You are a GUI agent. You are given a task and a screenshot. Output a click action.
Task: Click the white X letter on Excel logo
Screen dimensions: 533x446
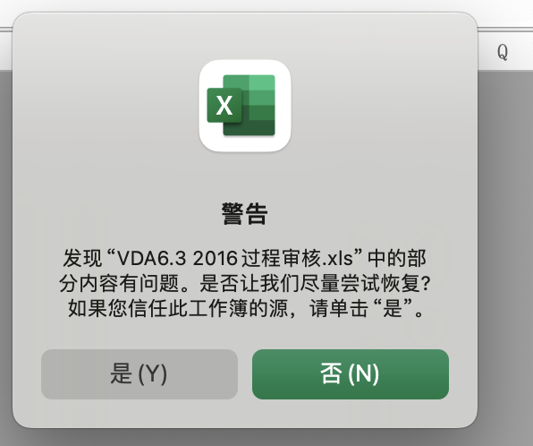coord(224,105)
